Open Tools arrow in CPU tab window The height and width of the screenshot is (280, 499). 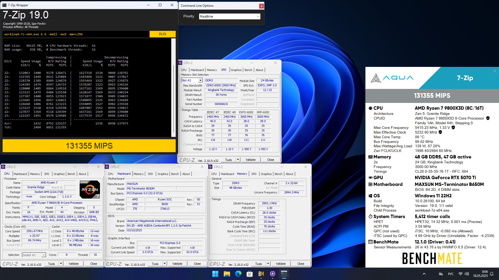click(x=61, y=264)
